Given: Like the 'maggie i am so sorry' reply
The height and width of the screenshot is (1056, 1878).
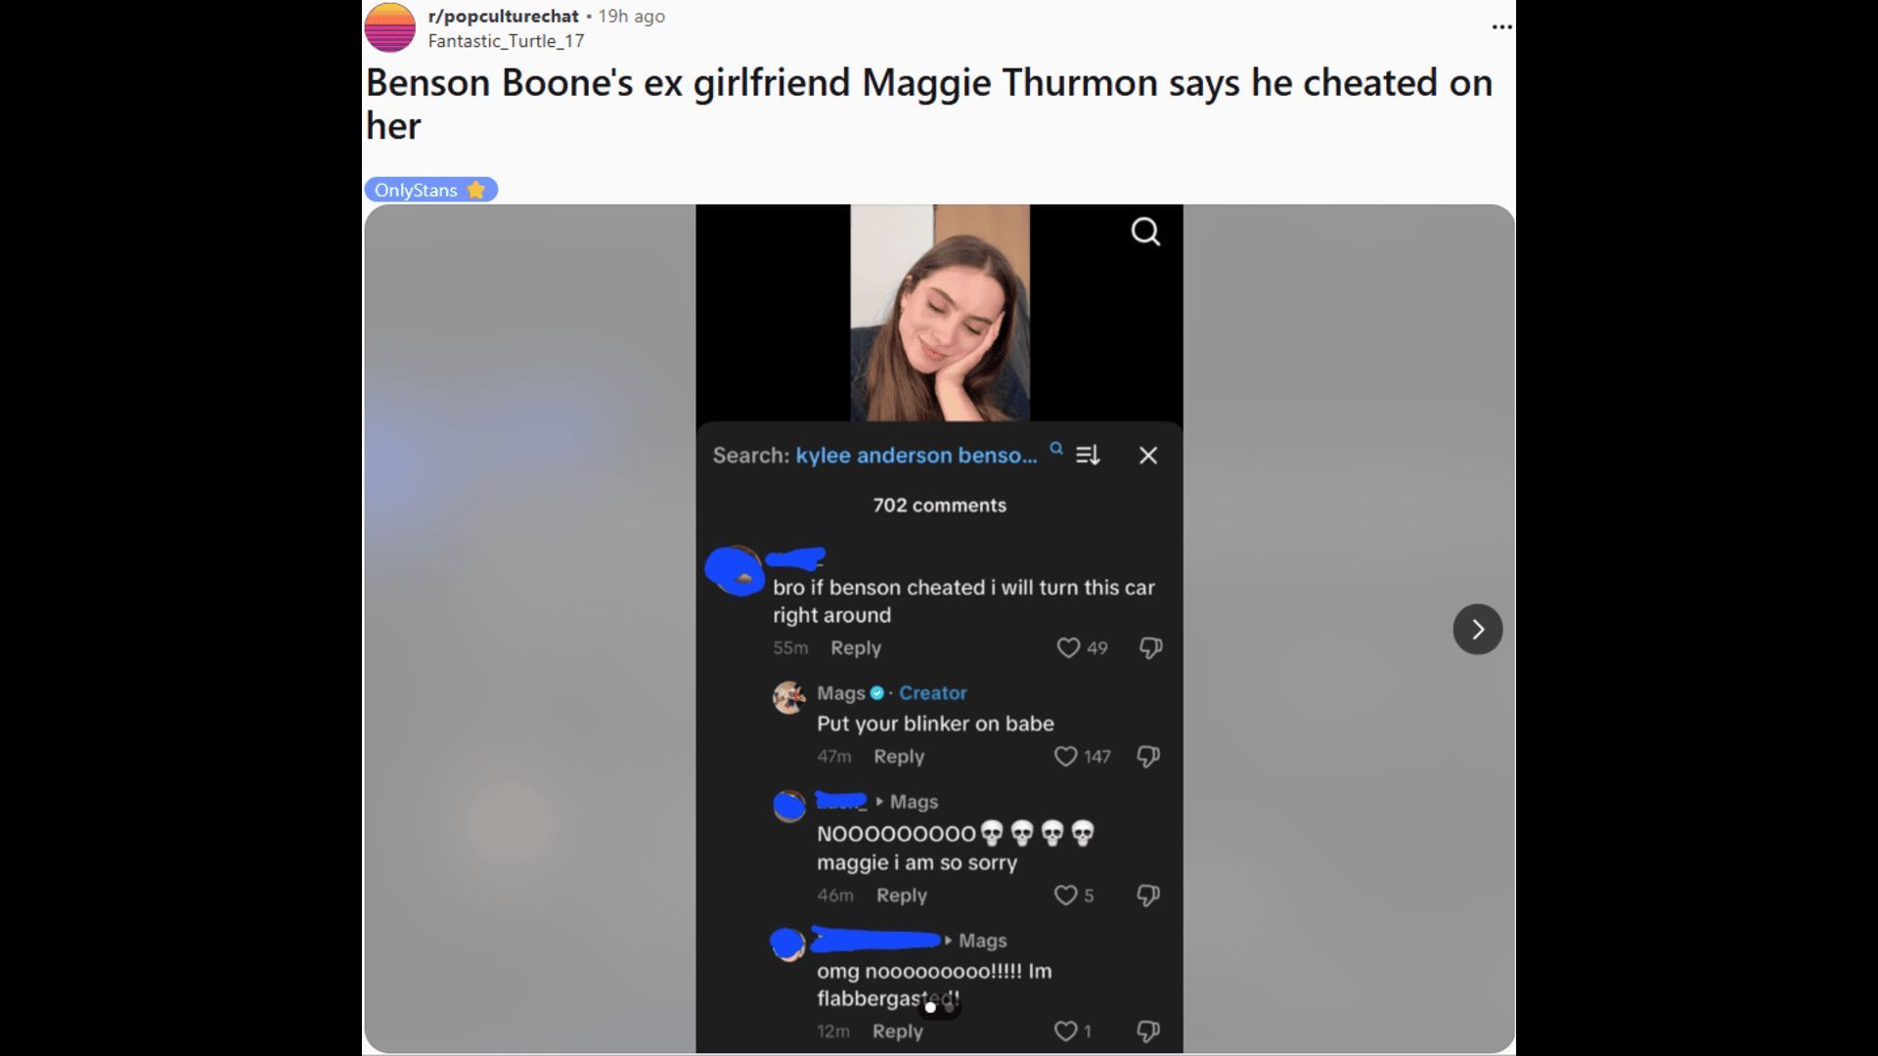Looking at the screenshot, I should (1065, 895).
